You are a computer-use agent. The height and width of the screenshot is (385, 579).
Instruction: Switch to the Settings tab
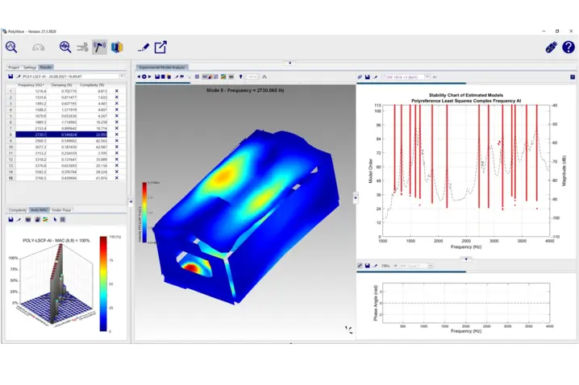tap(29, 68)
